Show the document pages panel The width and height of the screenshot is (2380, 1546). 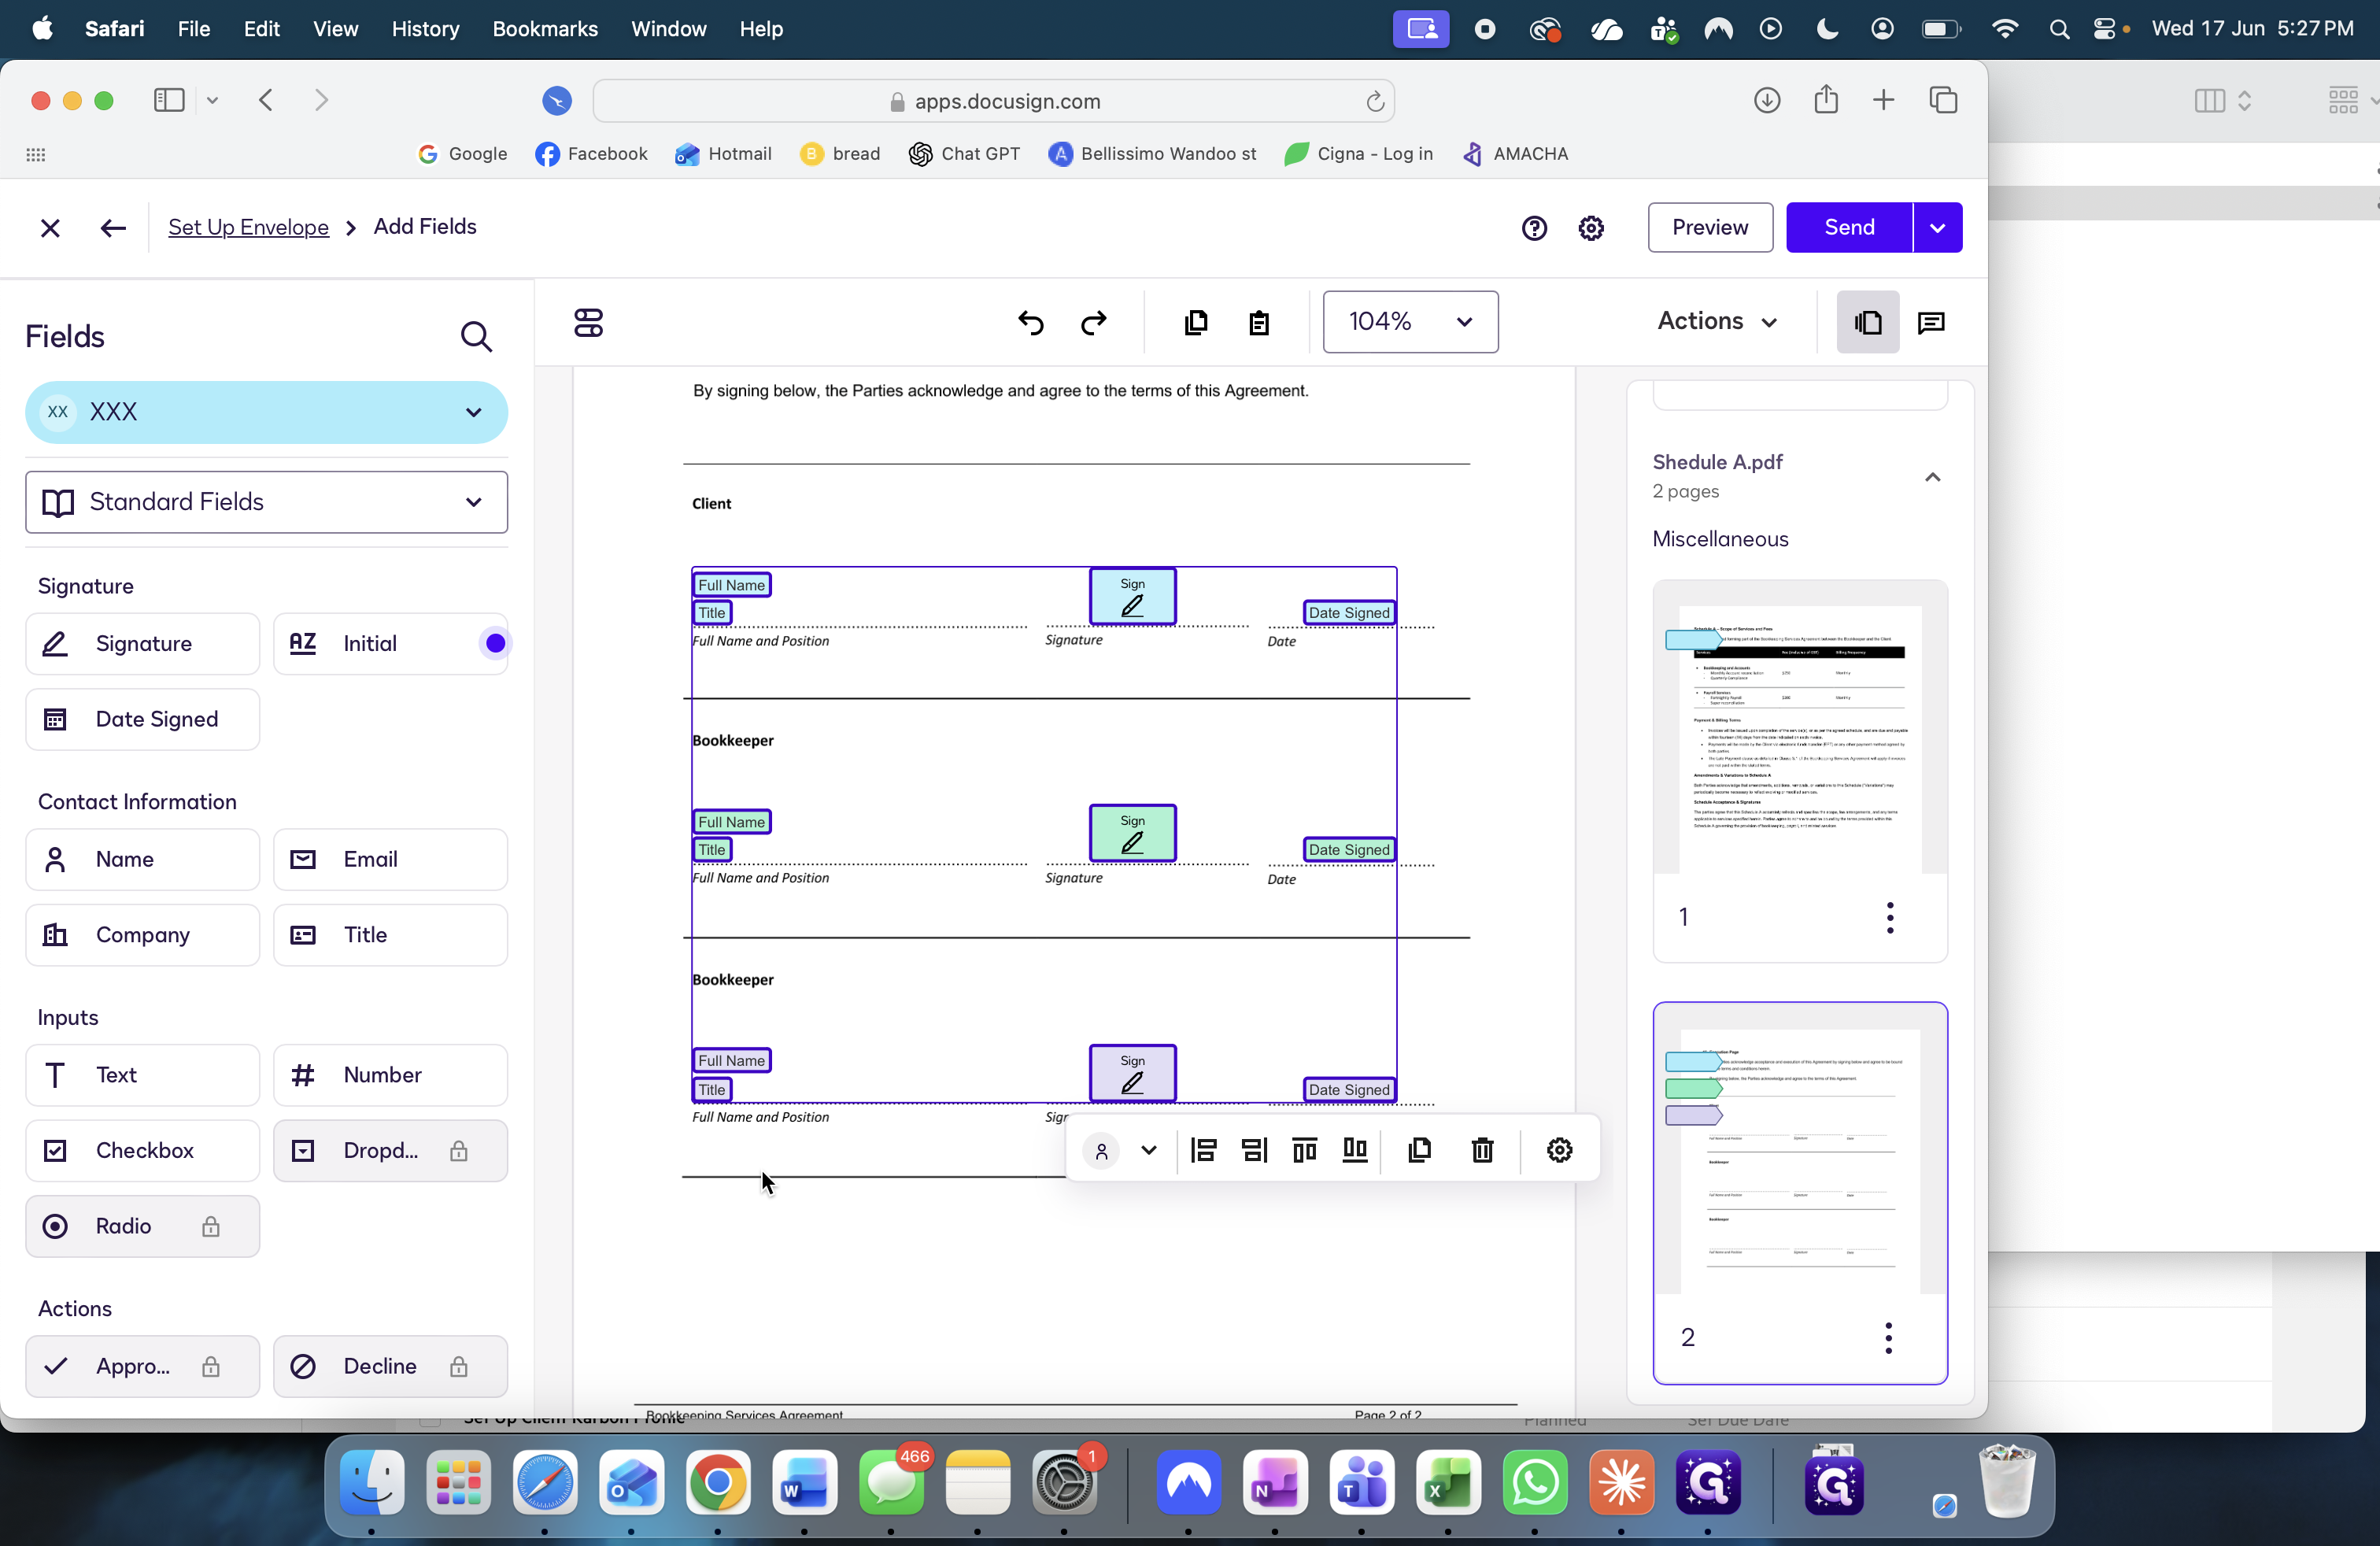coord(1868,322)
